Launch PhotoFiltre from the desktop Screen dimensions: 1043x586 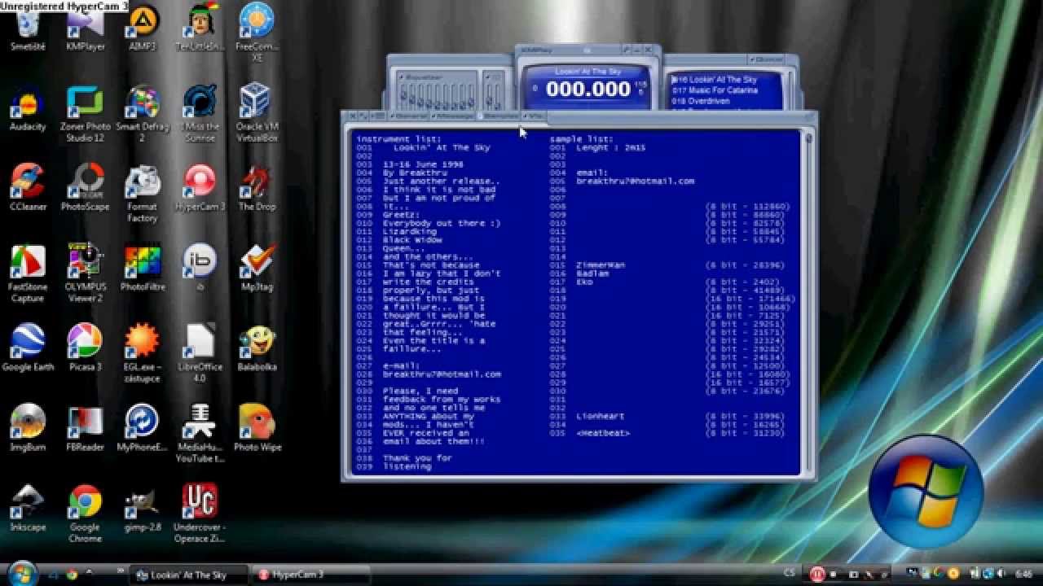click(143, 269)
